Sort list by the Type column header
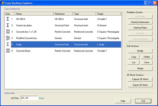Image resolution: width=158 pixels, height=106 pixels. pos(84,14)
